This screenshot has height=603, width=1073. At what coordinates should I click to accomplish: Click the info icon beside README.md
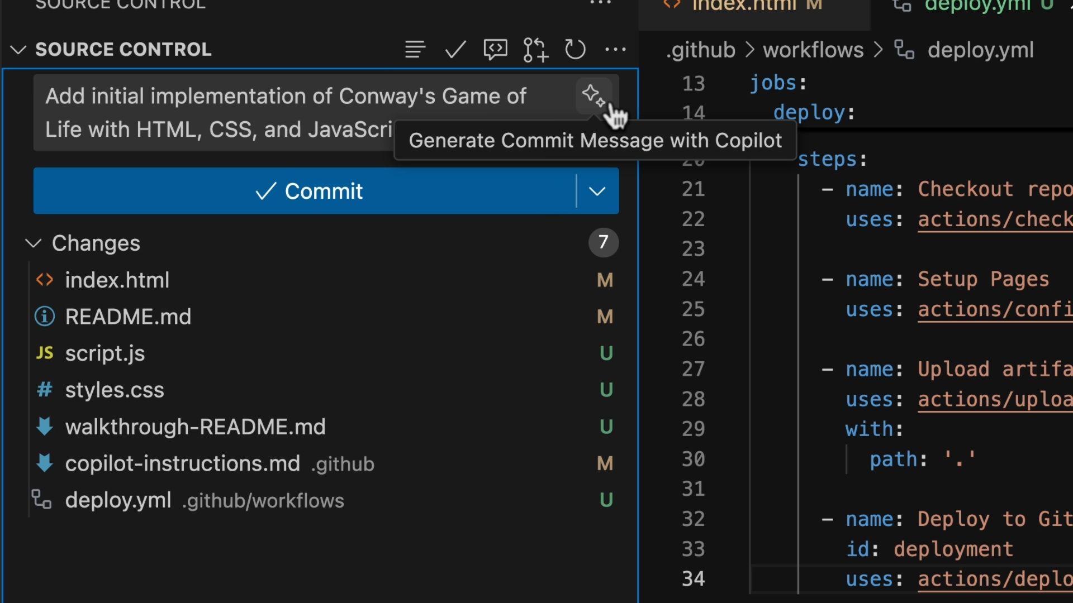tap(45, 317)
